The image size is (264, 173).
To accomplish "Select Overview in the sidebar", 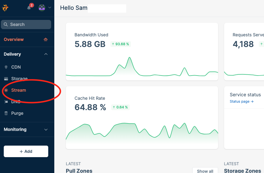I will (14, 40).
